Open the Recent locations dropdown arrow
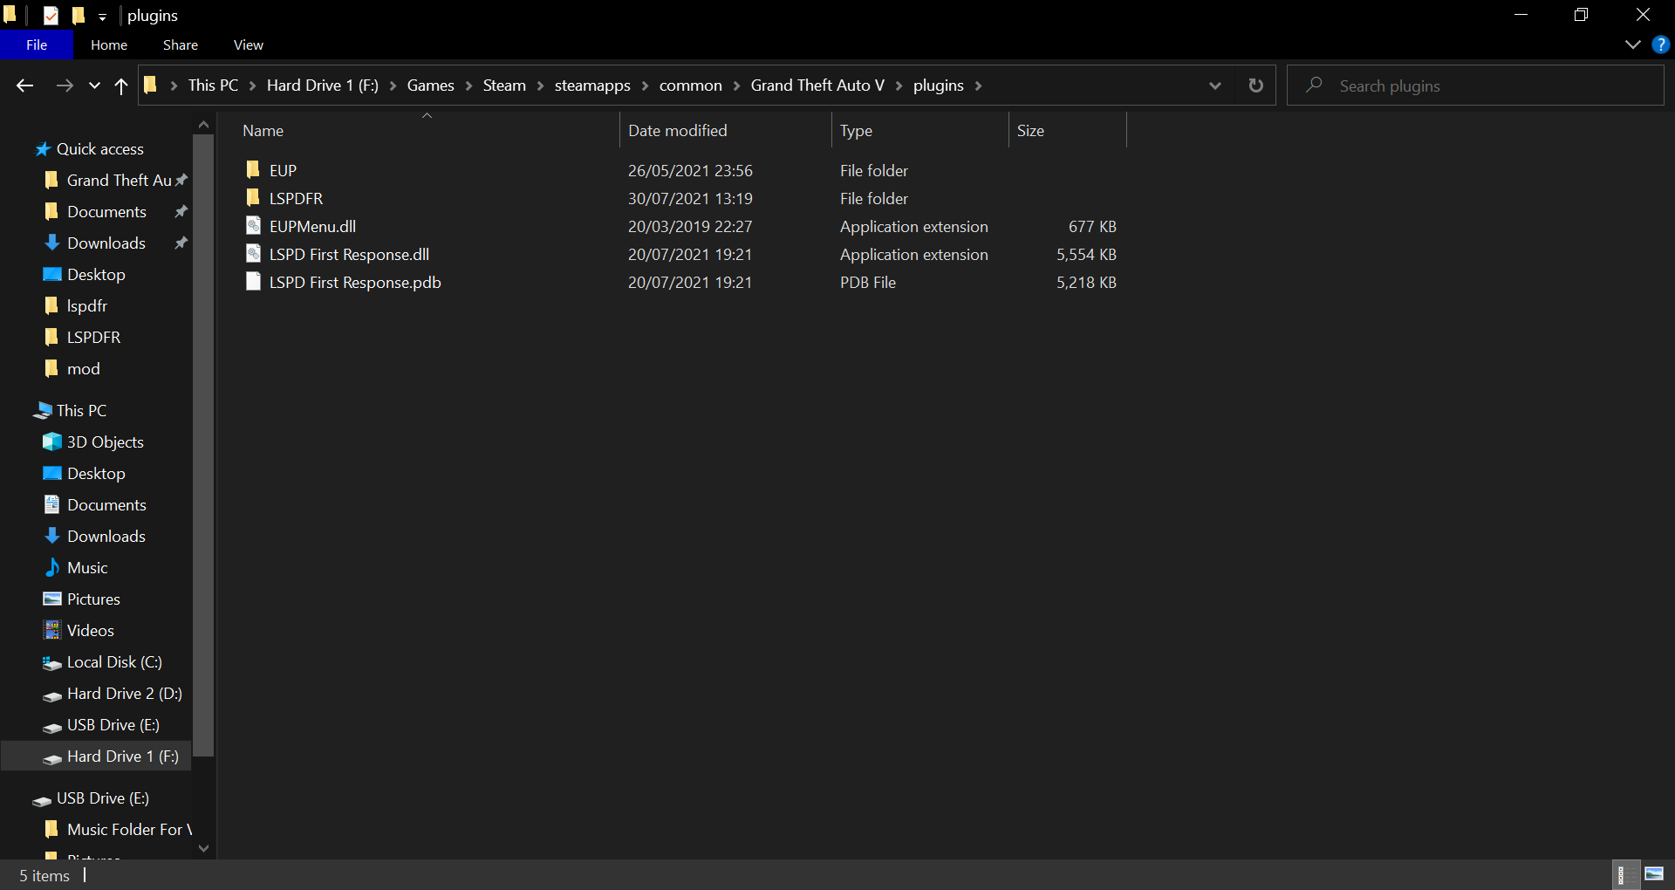1675x890 pixels. [x=94, y=86]
